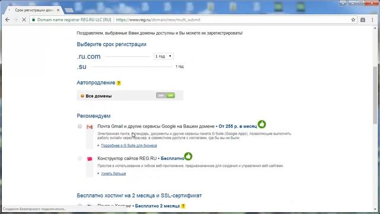Click the Gmail envelope icon
Image resolution: width=380 pixels, height=214 pixels.
pos(90,127)
